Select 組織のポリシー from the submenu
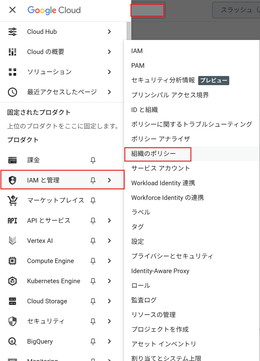Screen dimensions: 260x361 pyautogui.click(x=149, y=153)
